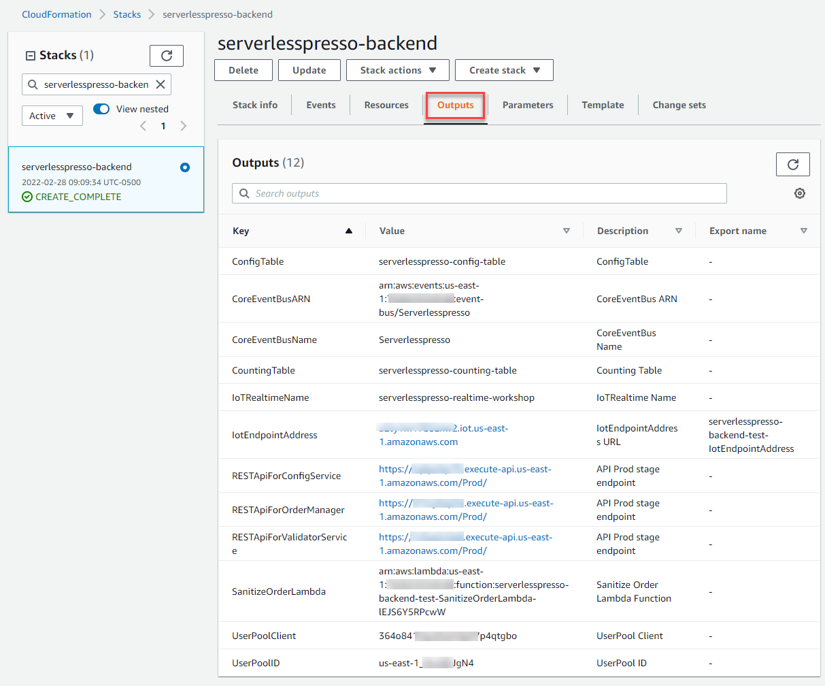Open RESTApiForConfigService endpoint link

(x=465, y=476)
